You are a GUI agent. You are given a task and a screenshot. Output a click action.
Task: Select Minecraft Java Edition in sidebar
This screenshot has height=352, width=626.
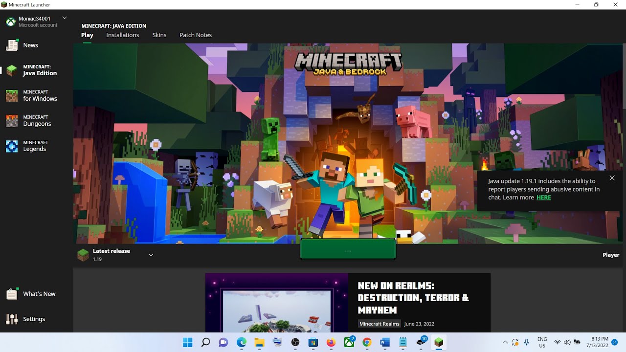(x=37, y=70)
